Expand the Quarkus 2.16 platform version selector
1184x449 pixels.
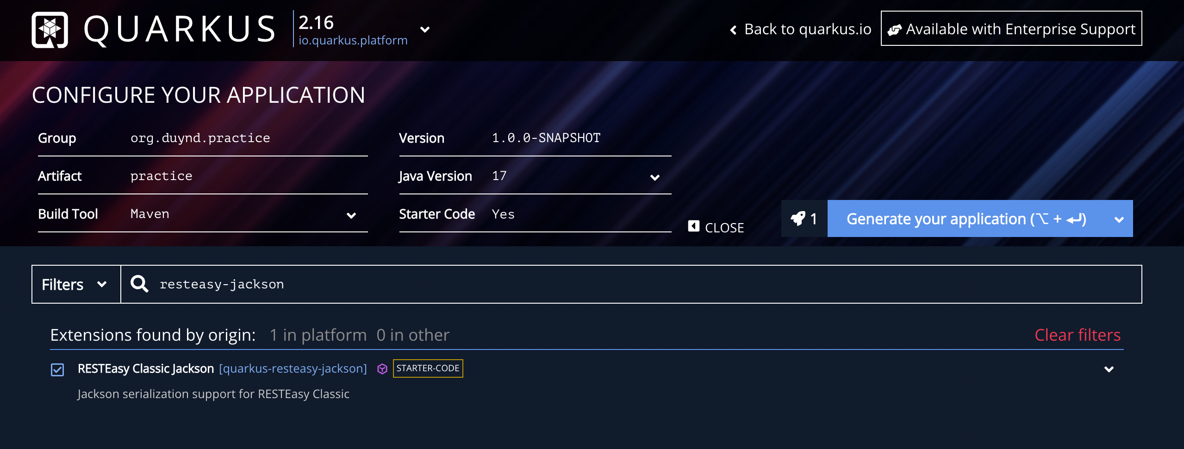coord(424,30)
